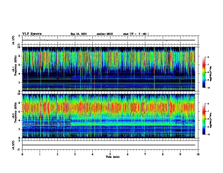223x173 pixels.
Task: Click the "6" kHz tick of ch.2 spectrogram
Action: point(20,112)
